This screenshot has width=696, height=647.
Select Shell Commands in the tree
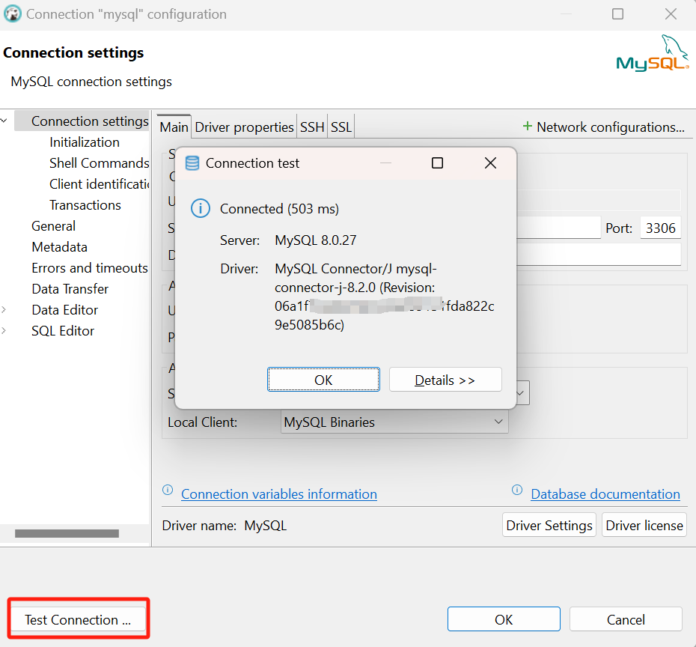click(99, 163)
